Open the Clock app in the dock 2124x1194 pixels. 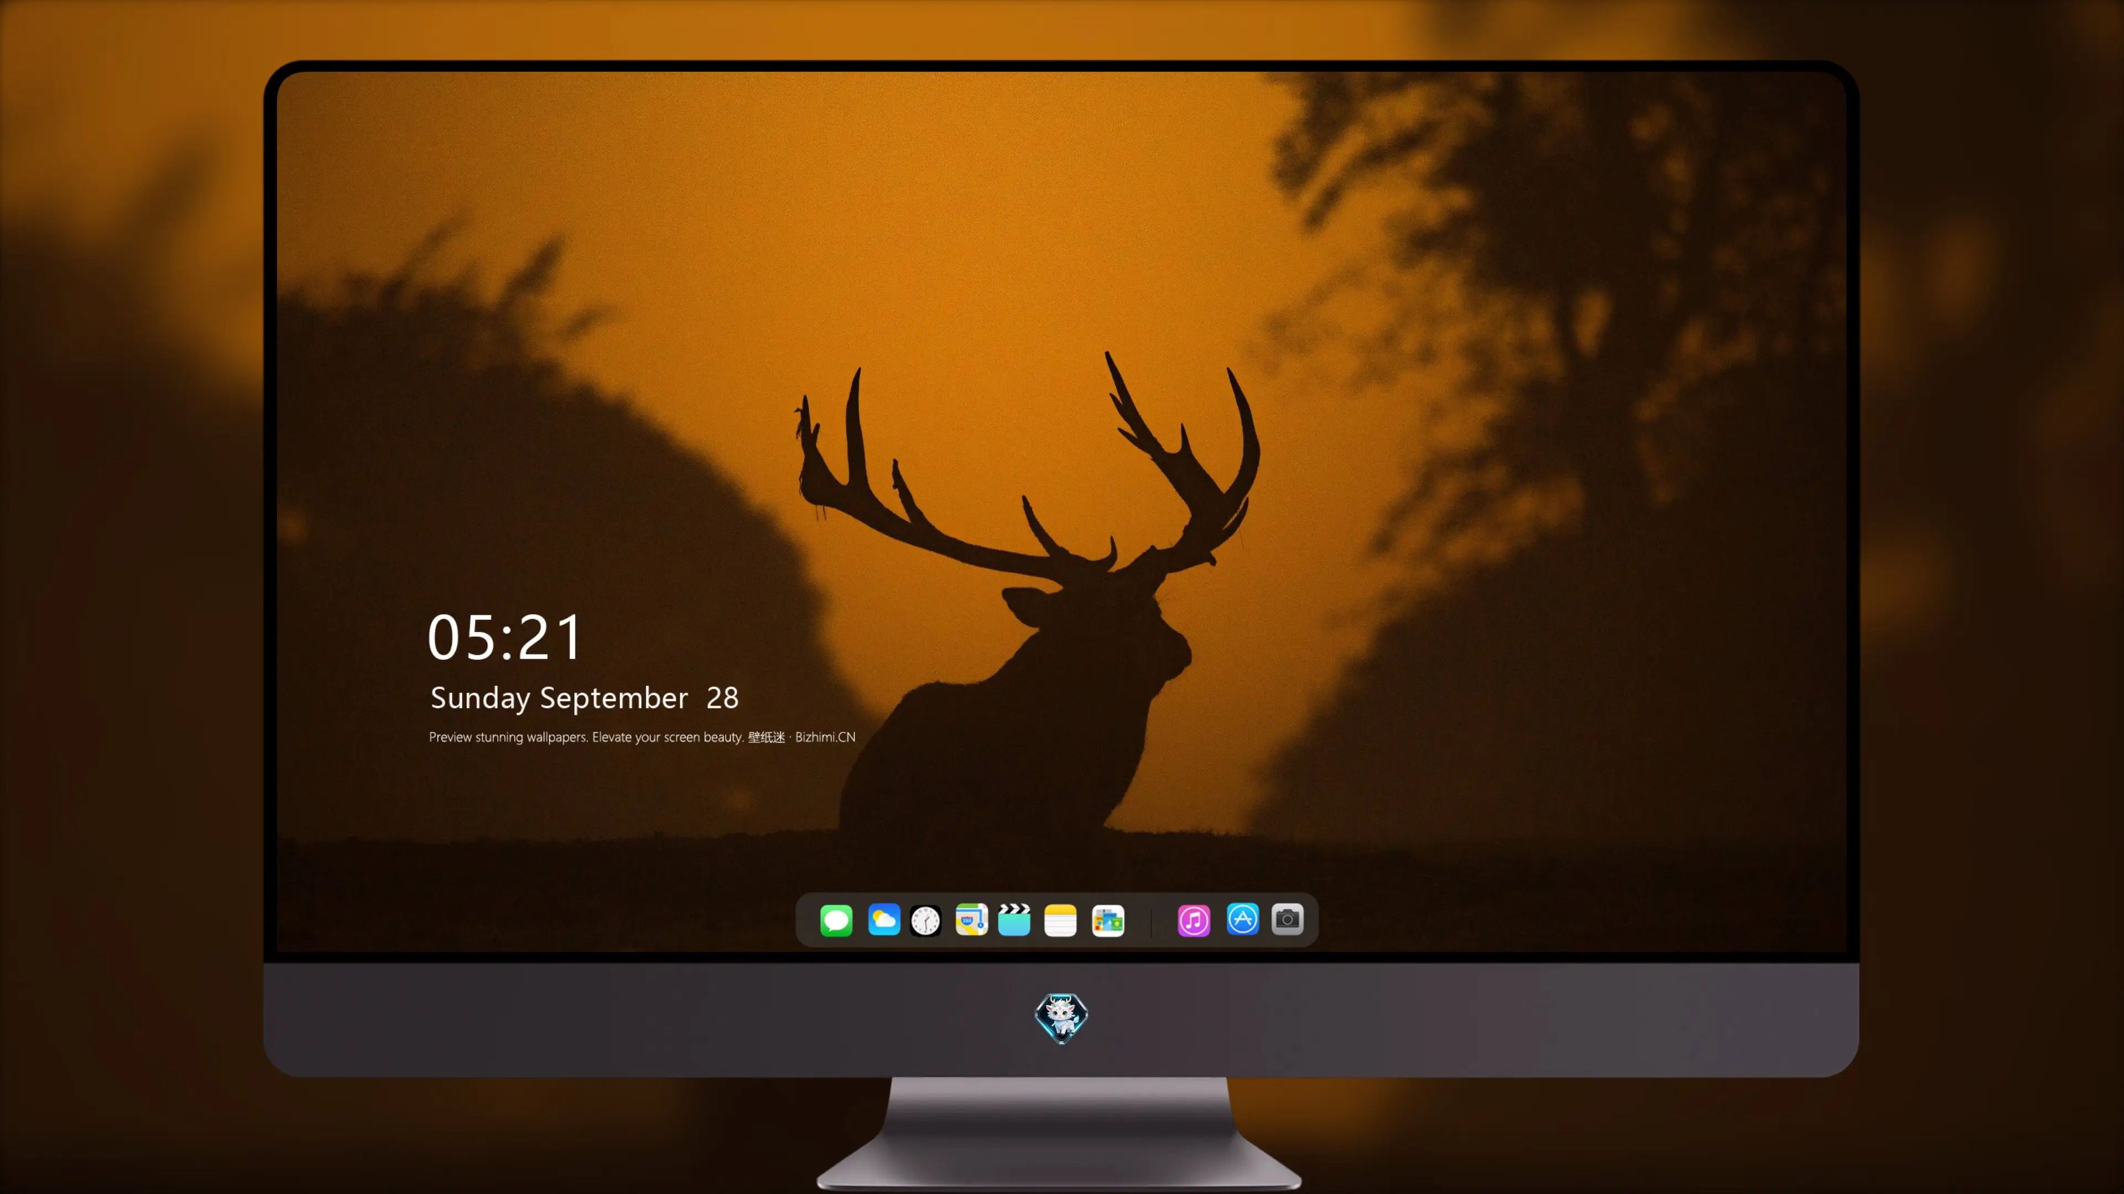coord(925,920)
